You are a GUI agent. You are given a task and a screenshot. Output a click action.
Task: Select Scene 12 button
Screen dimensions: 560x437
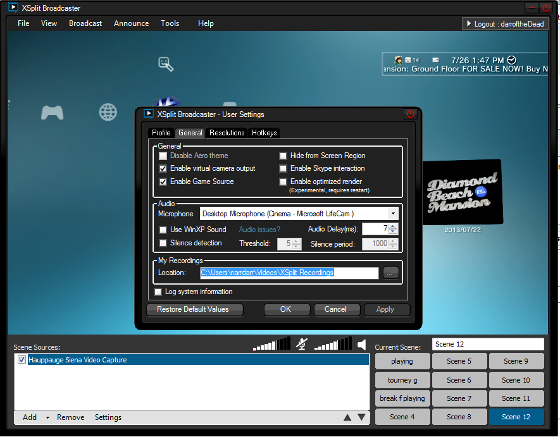pyautogui.click(x=516, y=417)
